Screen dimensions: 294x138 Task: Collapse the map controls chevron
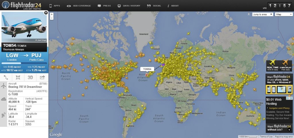pyautogui.click(x=249, y=14)
